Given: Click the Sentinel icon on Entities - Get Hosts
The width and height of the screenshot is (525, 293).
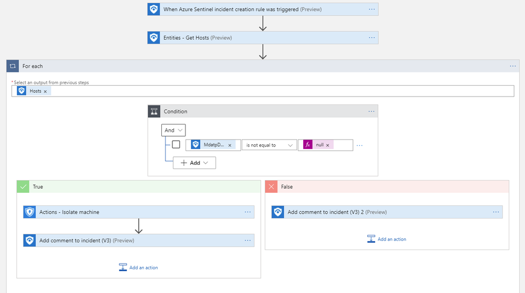Looking at the screenshot, I should coord(153,38).
